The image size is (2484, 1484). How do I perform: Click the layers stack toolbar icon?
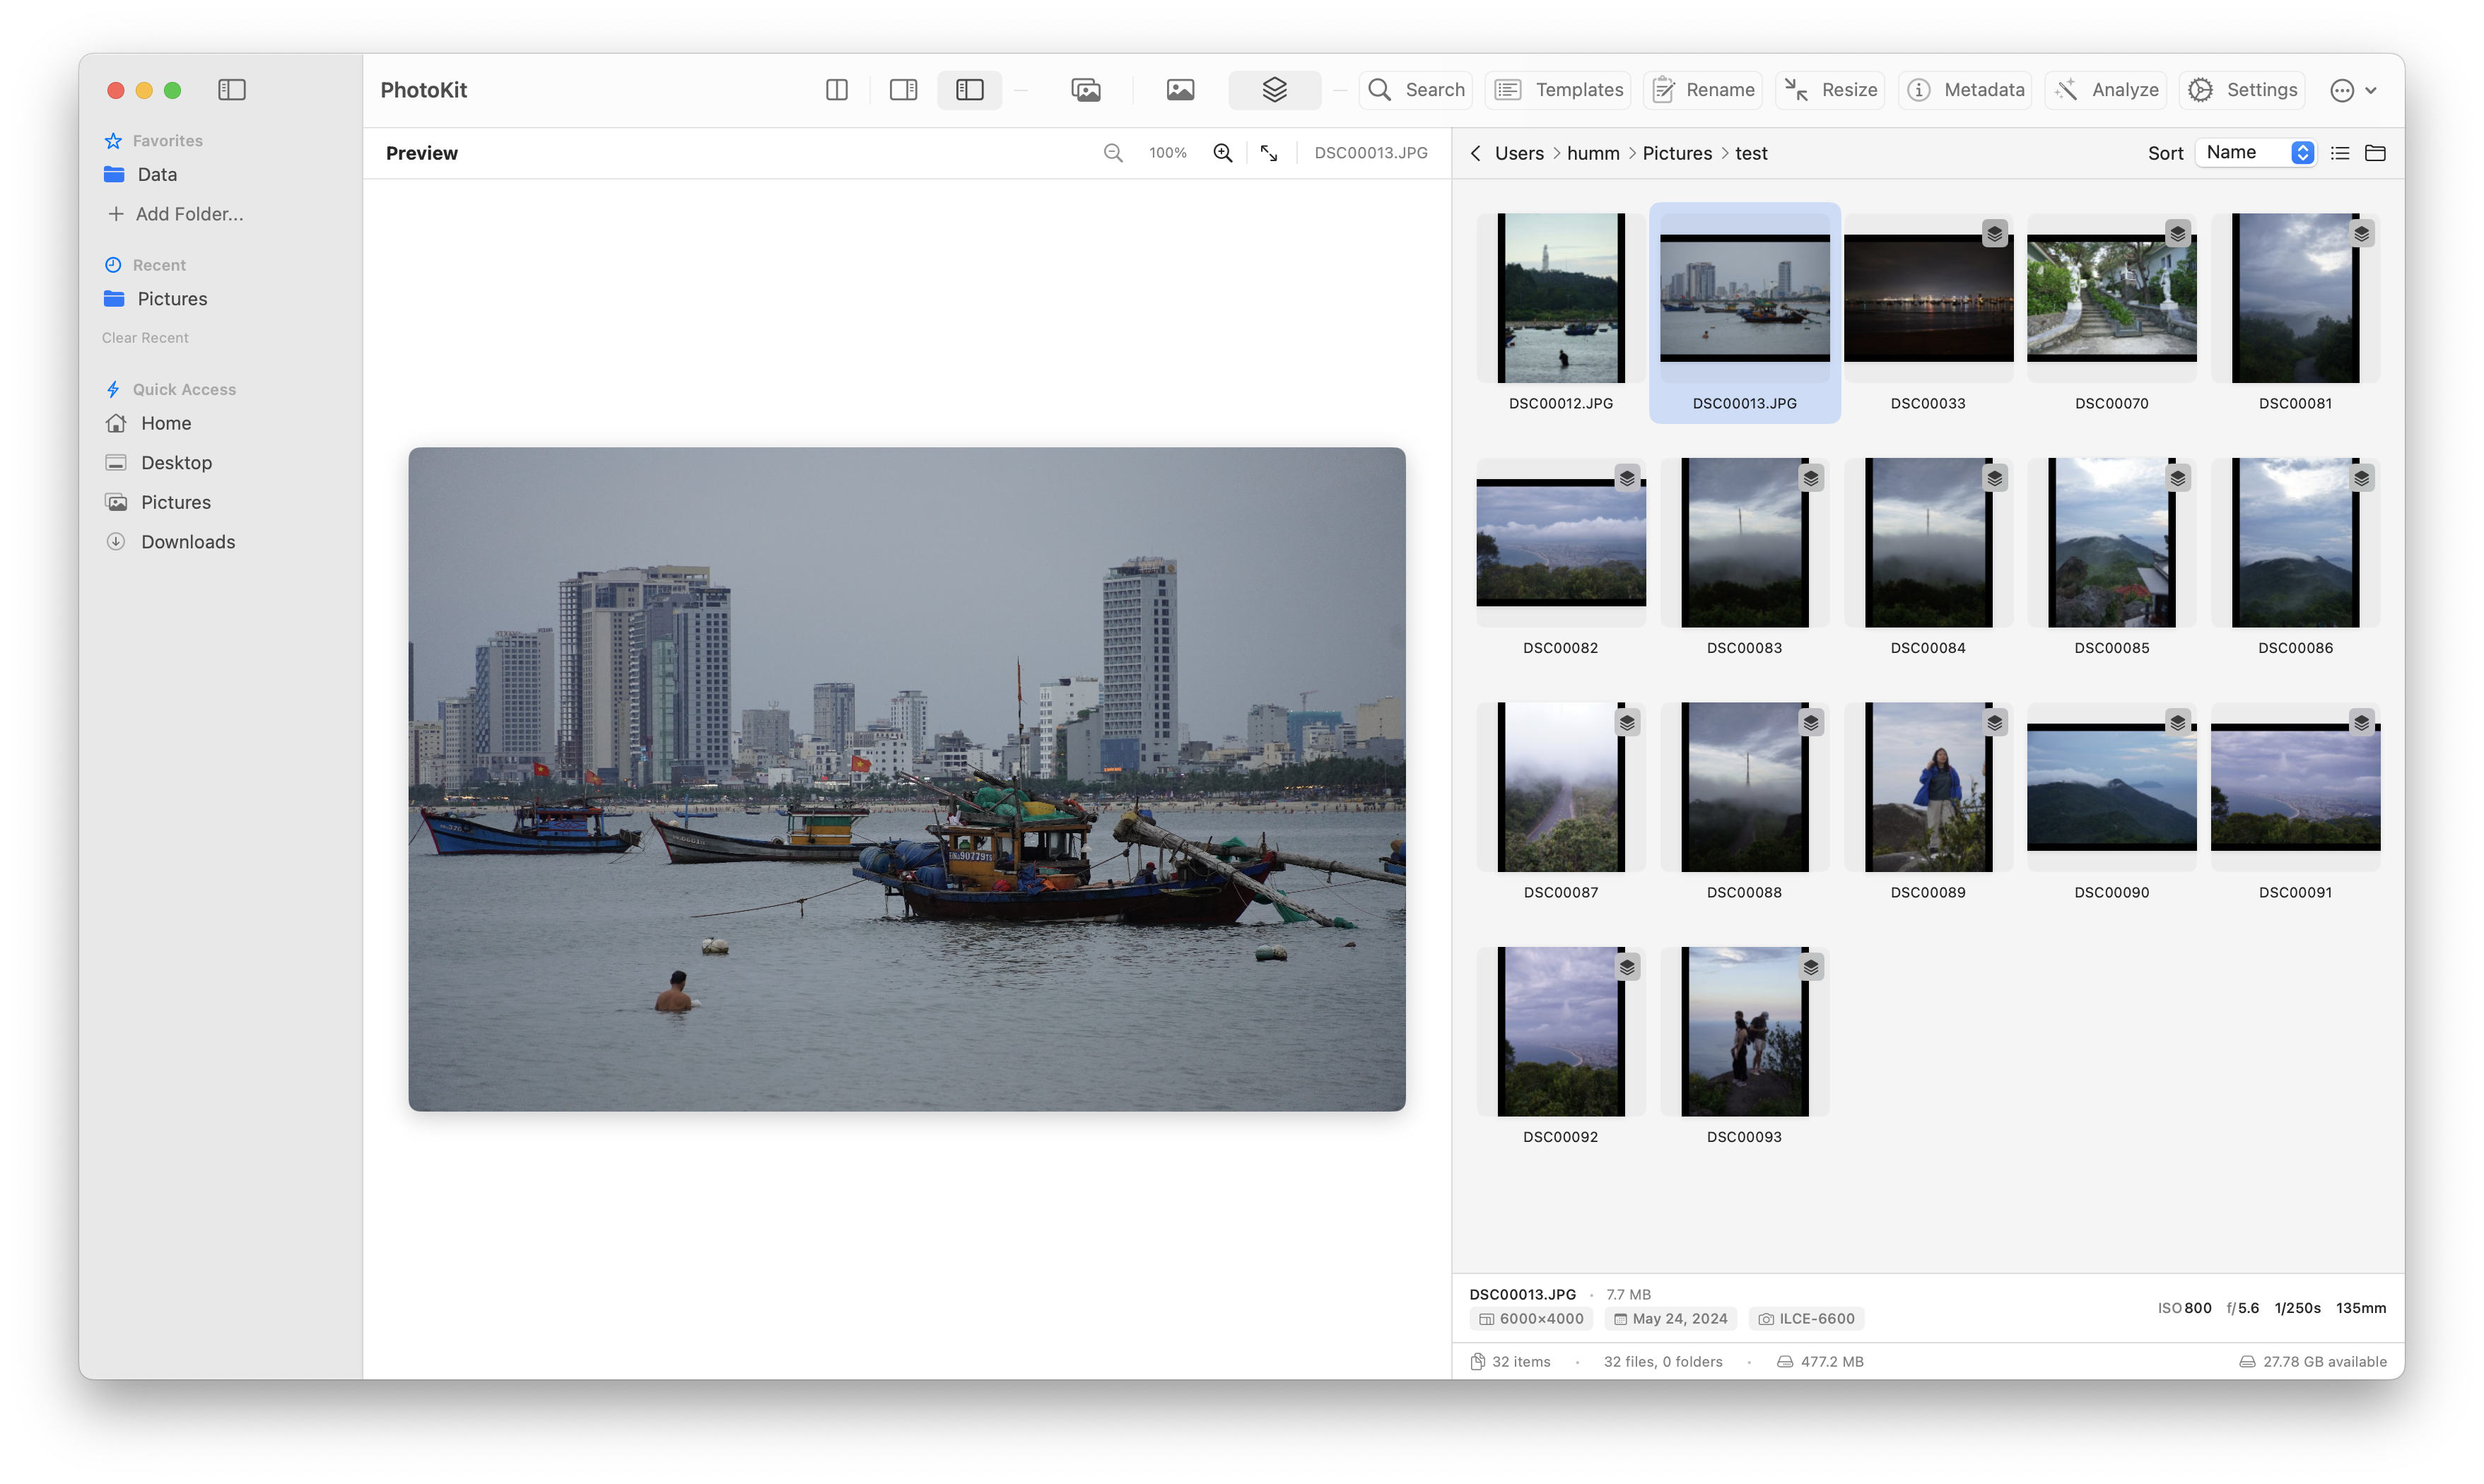tap(1274, 90)
